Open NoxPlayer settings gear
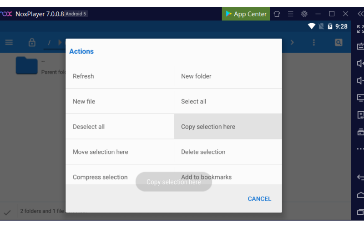 coord(304,14)
